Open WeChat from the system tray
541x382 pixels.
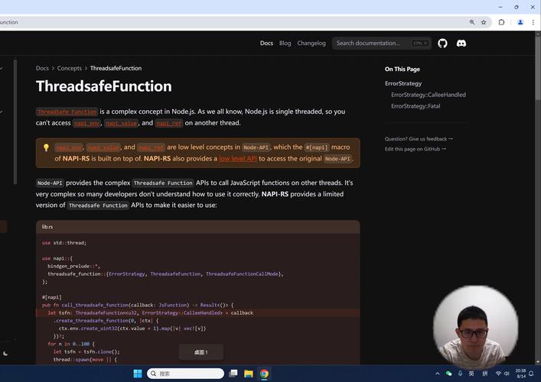[x=448, y=374]
